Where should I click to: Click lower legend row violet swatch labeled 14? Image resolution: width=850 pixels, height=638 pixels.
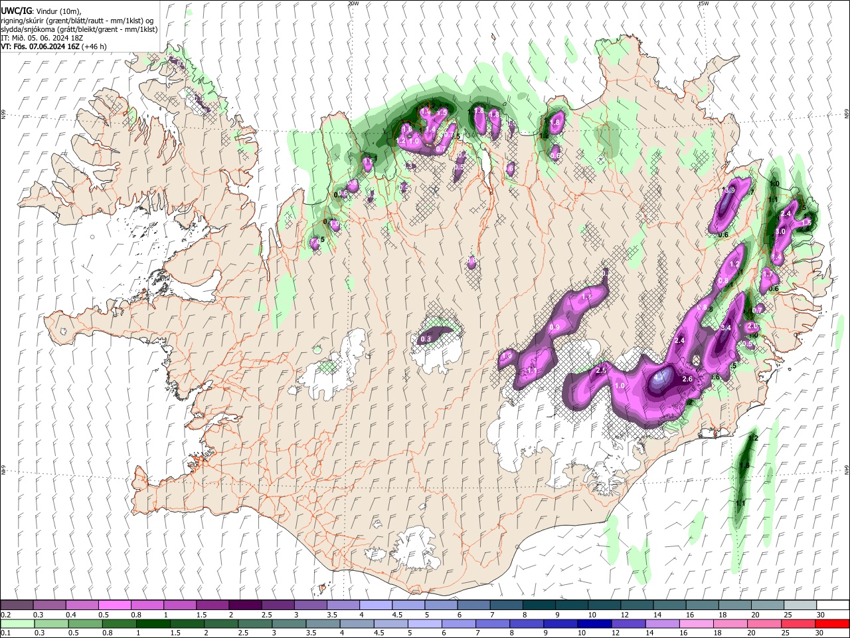pos(661,623)
